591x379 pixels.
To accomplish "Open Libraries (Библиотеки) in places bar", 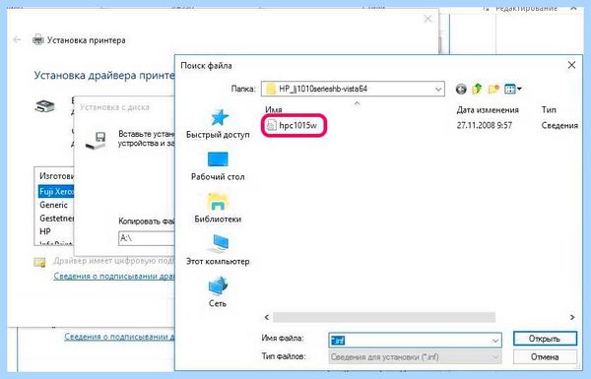I will click(218, 208).
